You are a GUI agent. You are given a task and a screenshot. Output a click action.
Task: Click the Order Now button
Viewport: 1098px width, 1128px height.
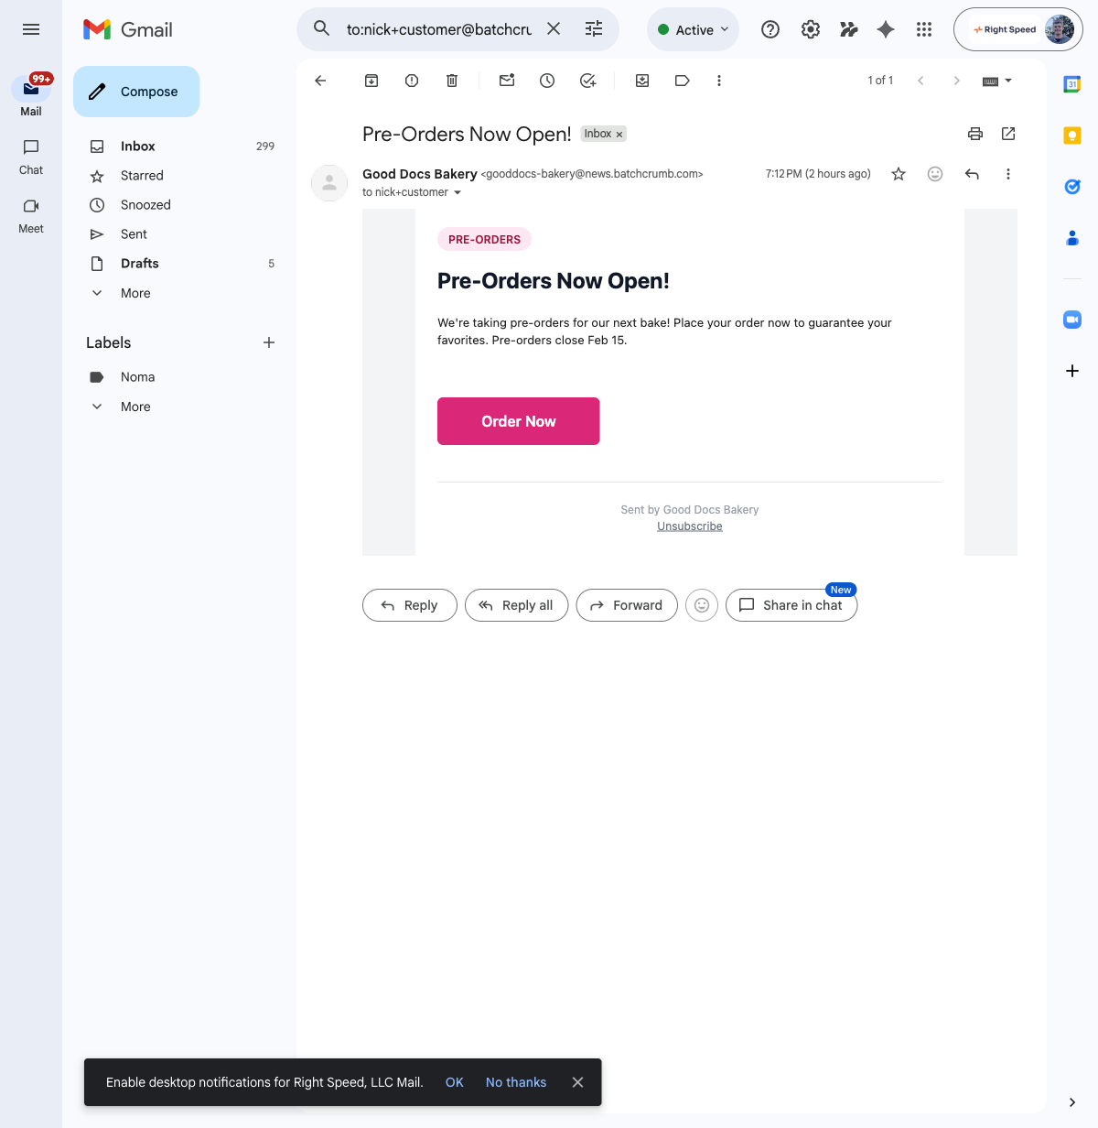[518, 420]
